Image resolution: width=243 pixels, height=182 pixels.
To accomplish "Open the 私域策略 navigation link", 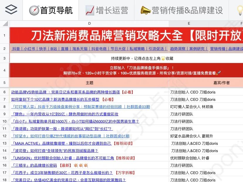I will coord(137,49).
